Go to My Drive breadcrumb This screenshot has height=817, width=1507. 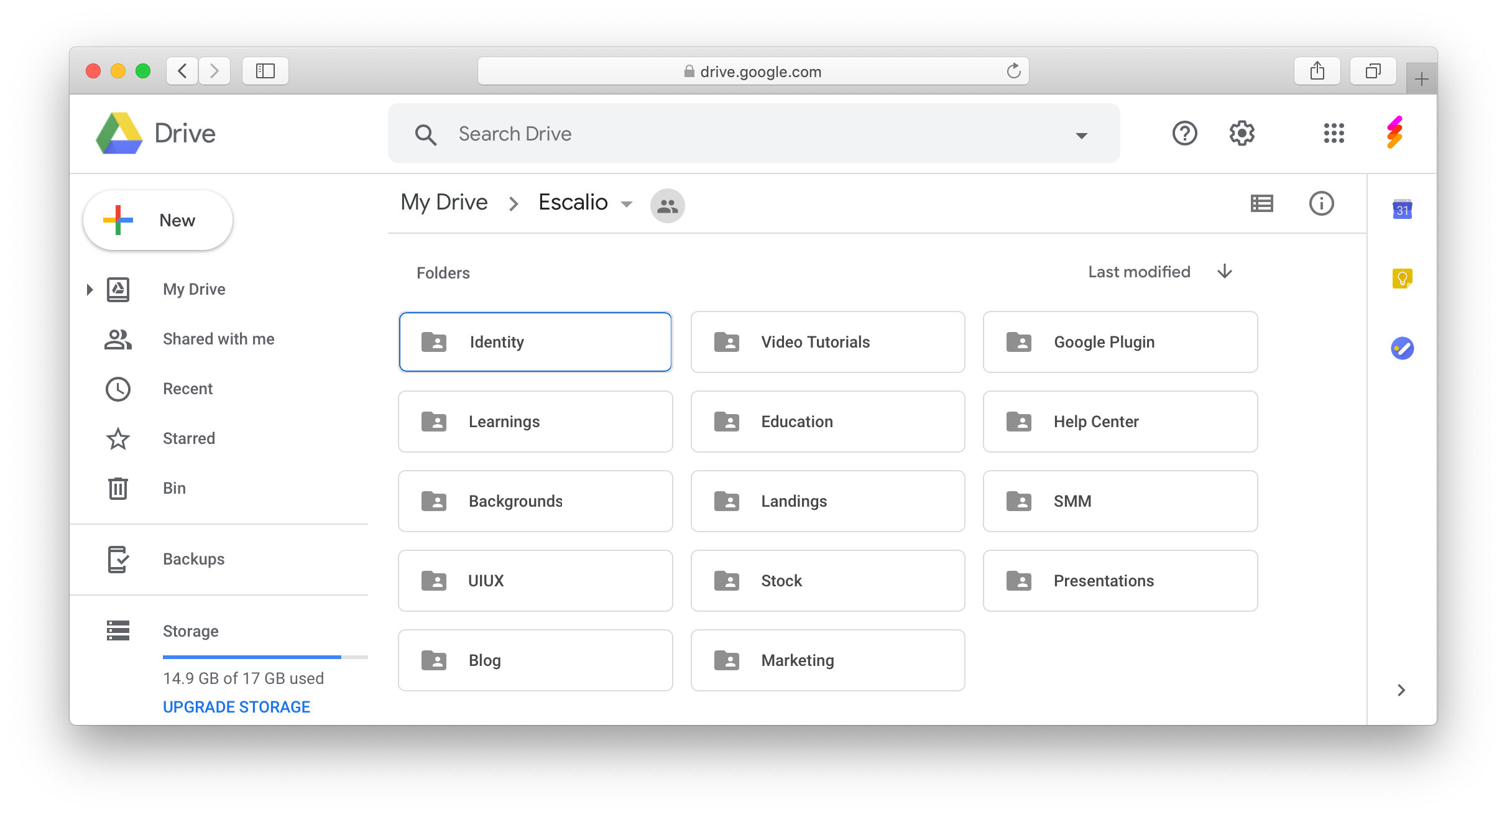444,202
